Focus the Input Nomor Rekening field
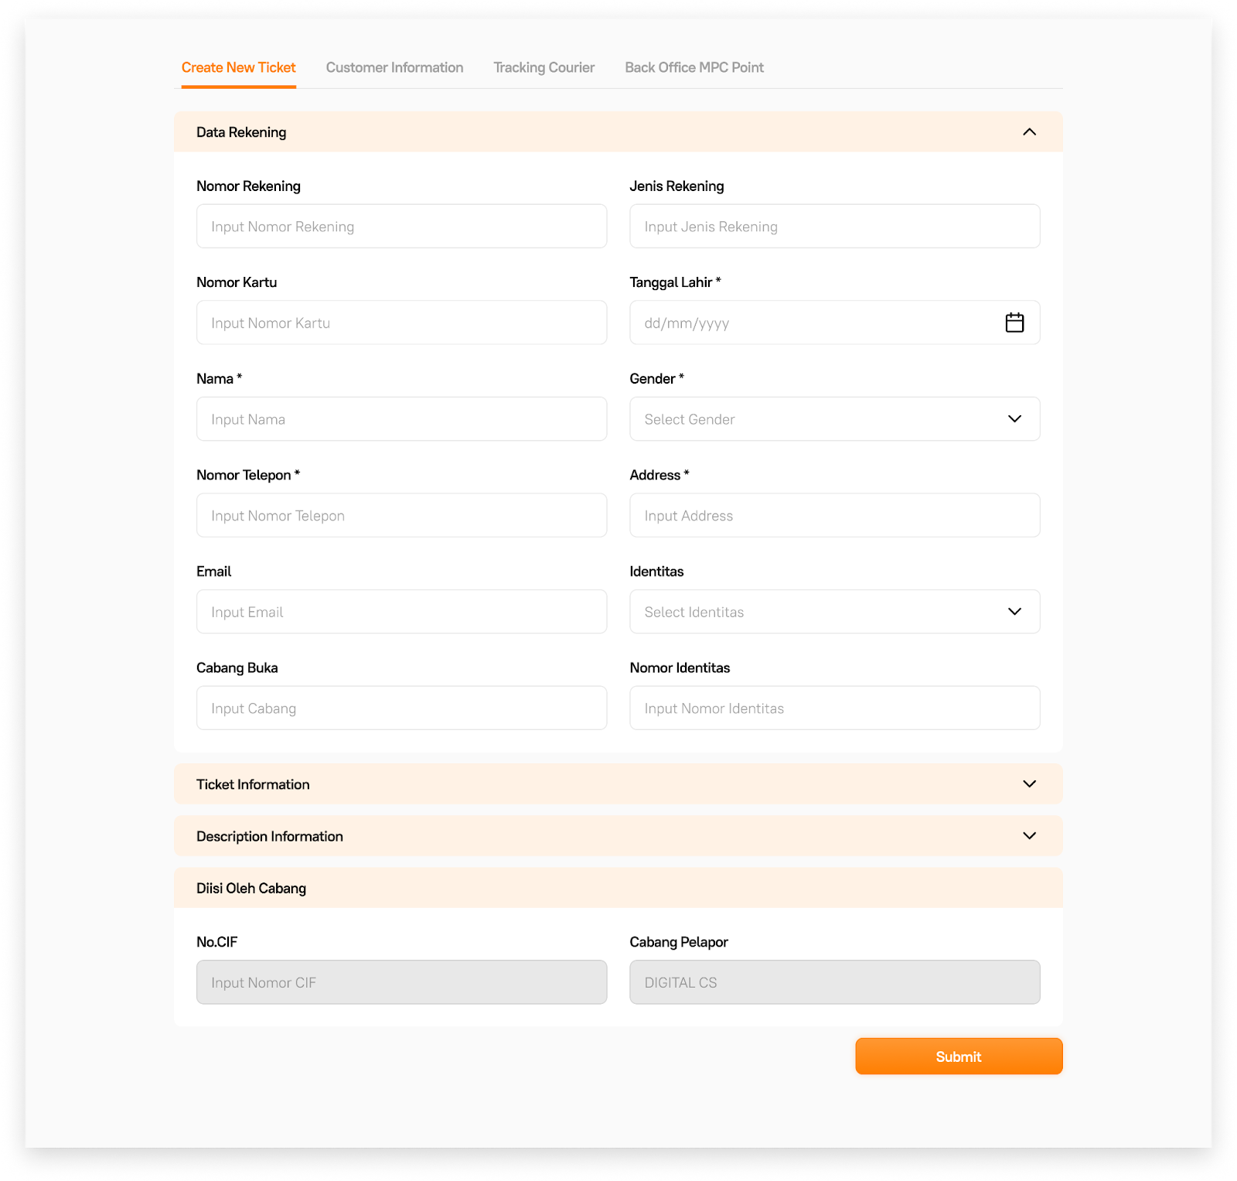1237x1181 pixels. click(x=402, y=227)
